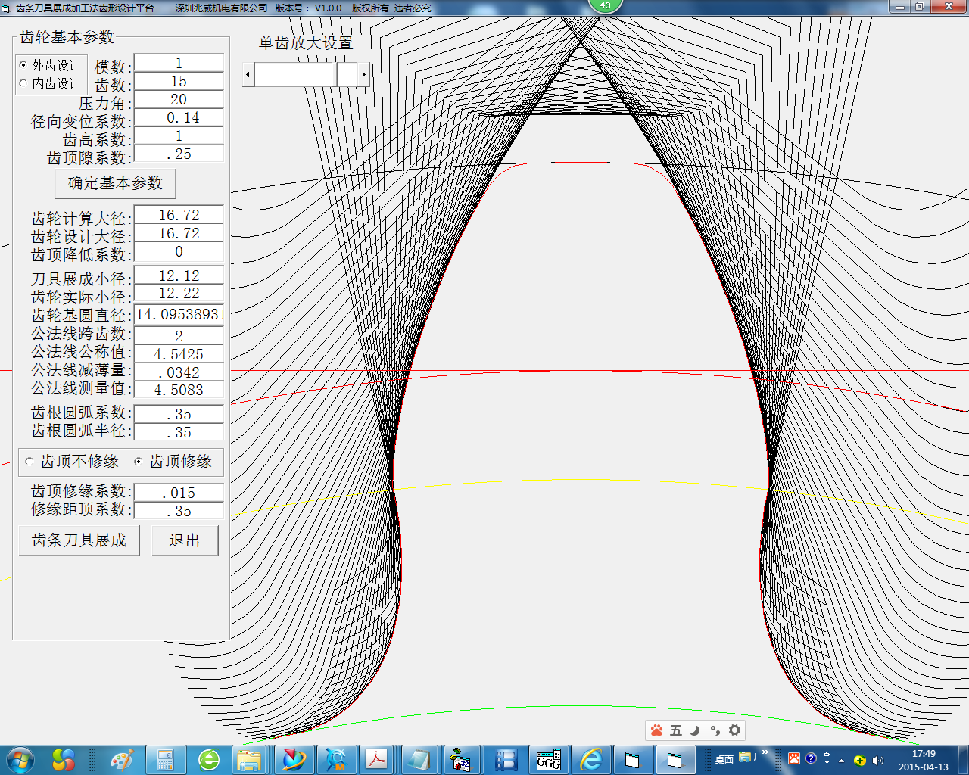This screenshot has width=969, height=775.
Task: Click the 齿数 input field
Action: tap(179, 81)
